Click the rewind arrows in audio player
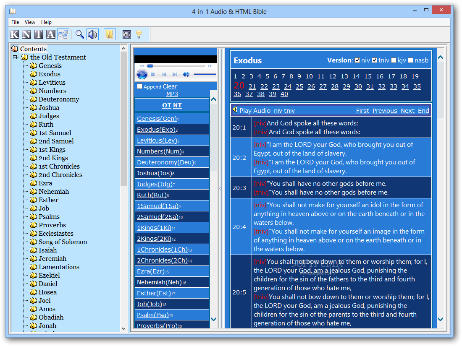Image resolution: width=462 pixels, height=346 pixels. tap(142, 66)
